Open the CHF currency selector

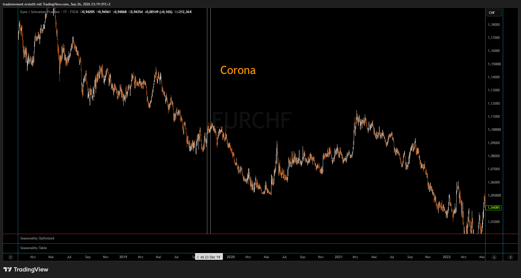point(494,12)
